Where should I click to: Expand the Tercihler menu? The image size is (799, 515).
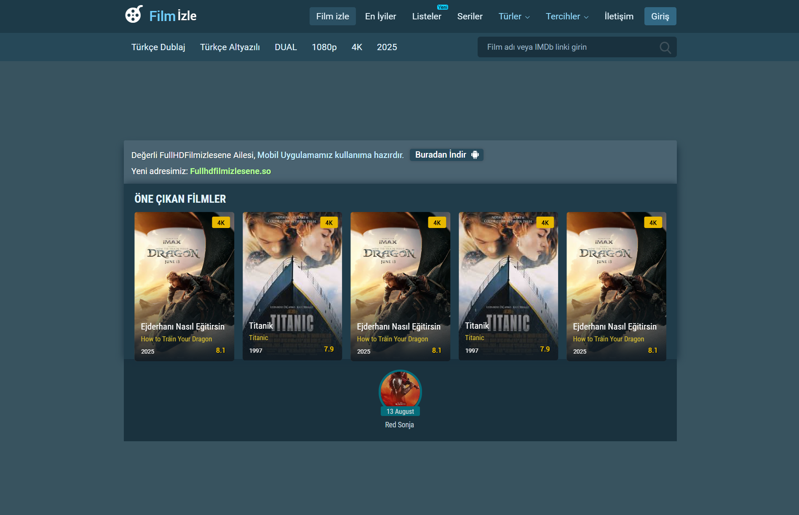[567, 16]
